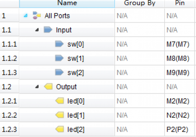Click the Group By column header
This screenshot has height=137, width=196.
[x=139, y=4]
